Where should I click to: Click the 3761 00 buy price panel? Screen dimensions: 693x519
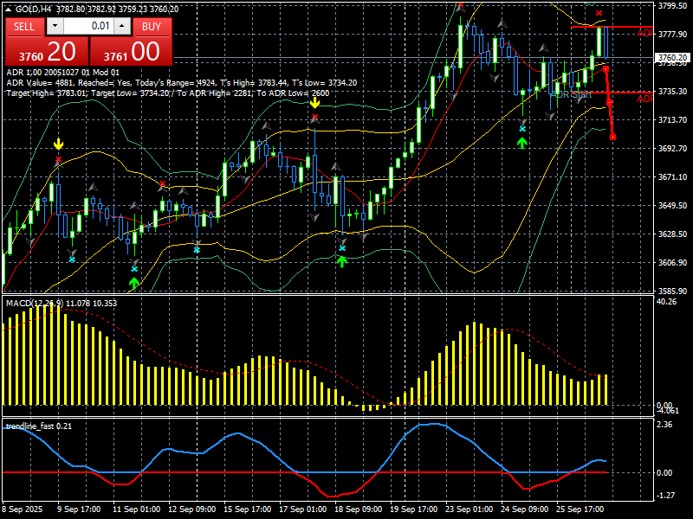[131, 51]
